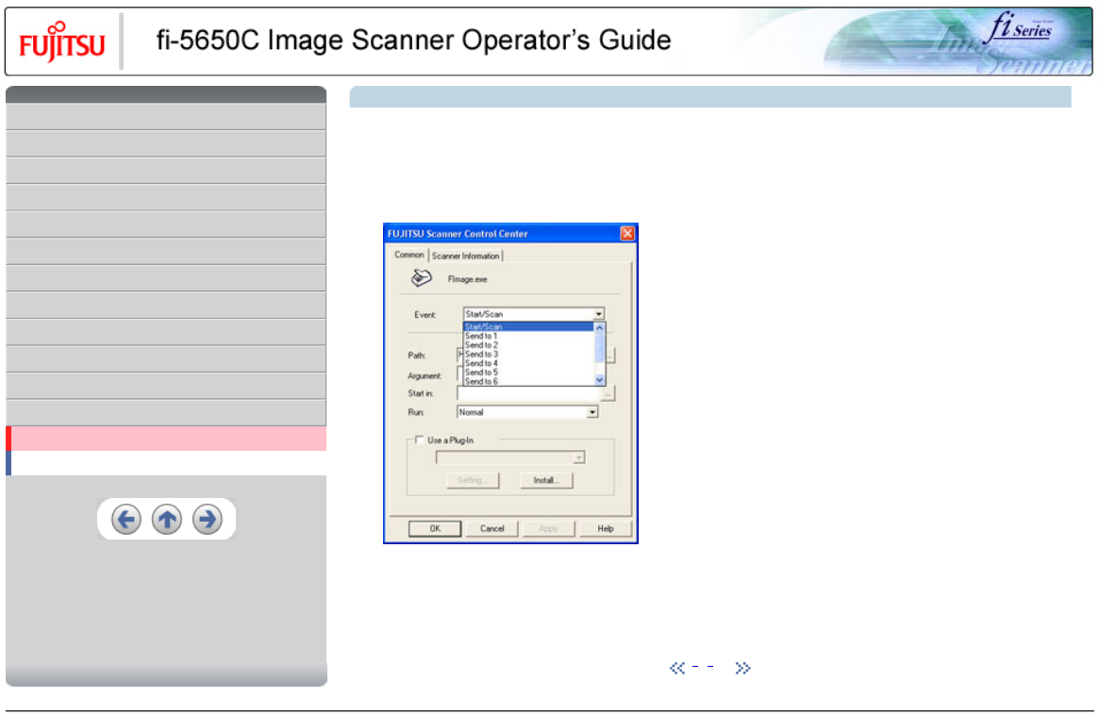1100x714 pixels.
Task: Click the left arrow navigation button
Action: click(125, 520)
